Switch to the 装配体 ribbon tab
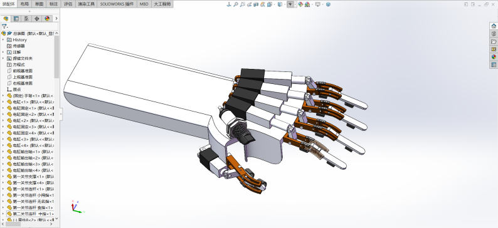 click(x=9, y=4)
